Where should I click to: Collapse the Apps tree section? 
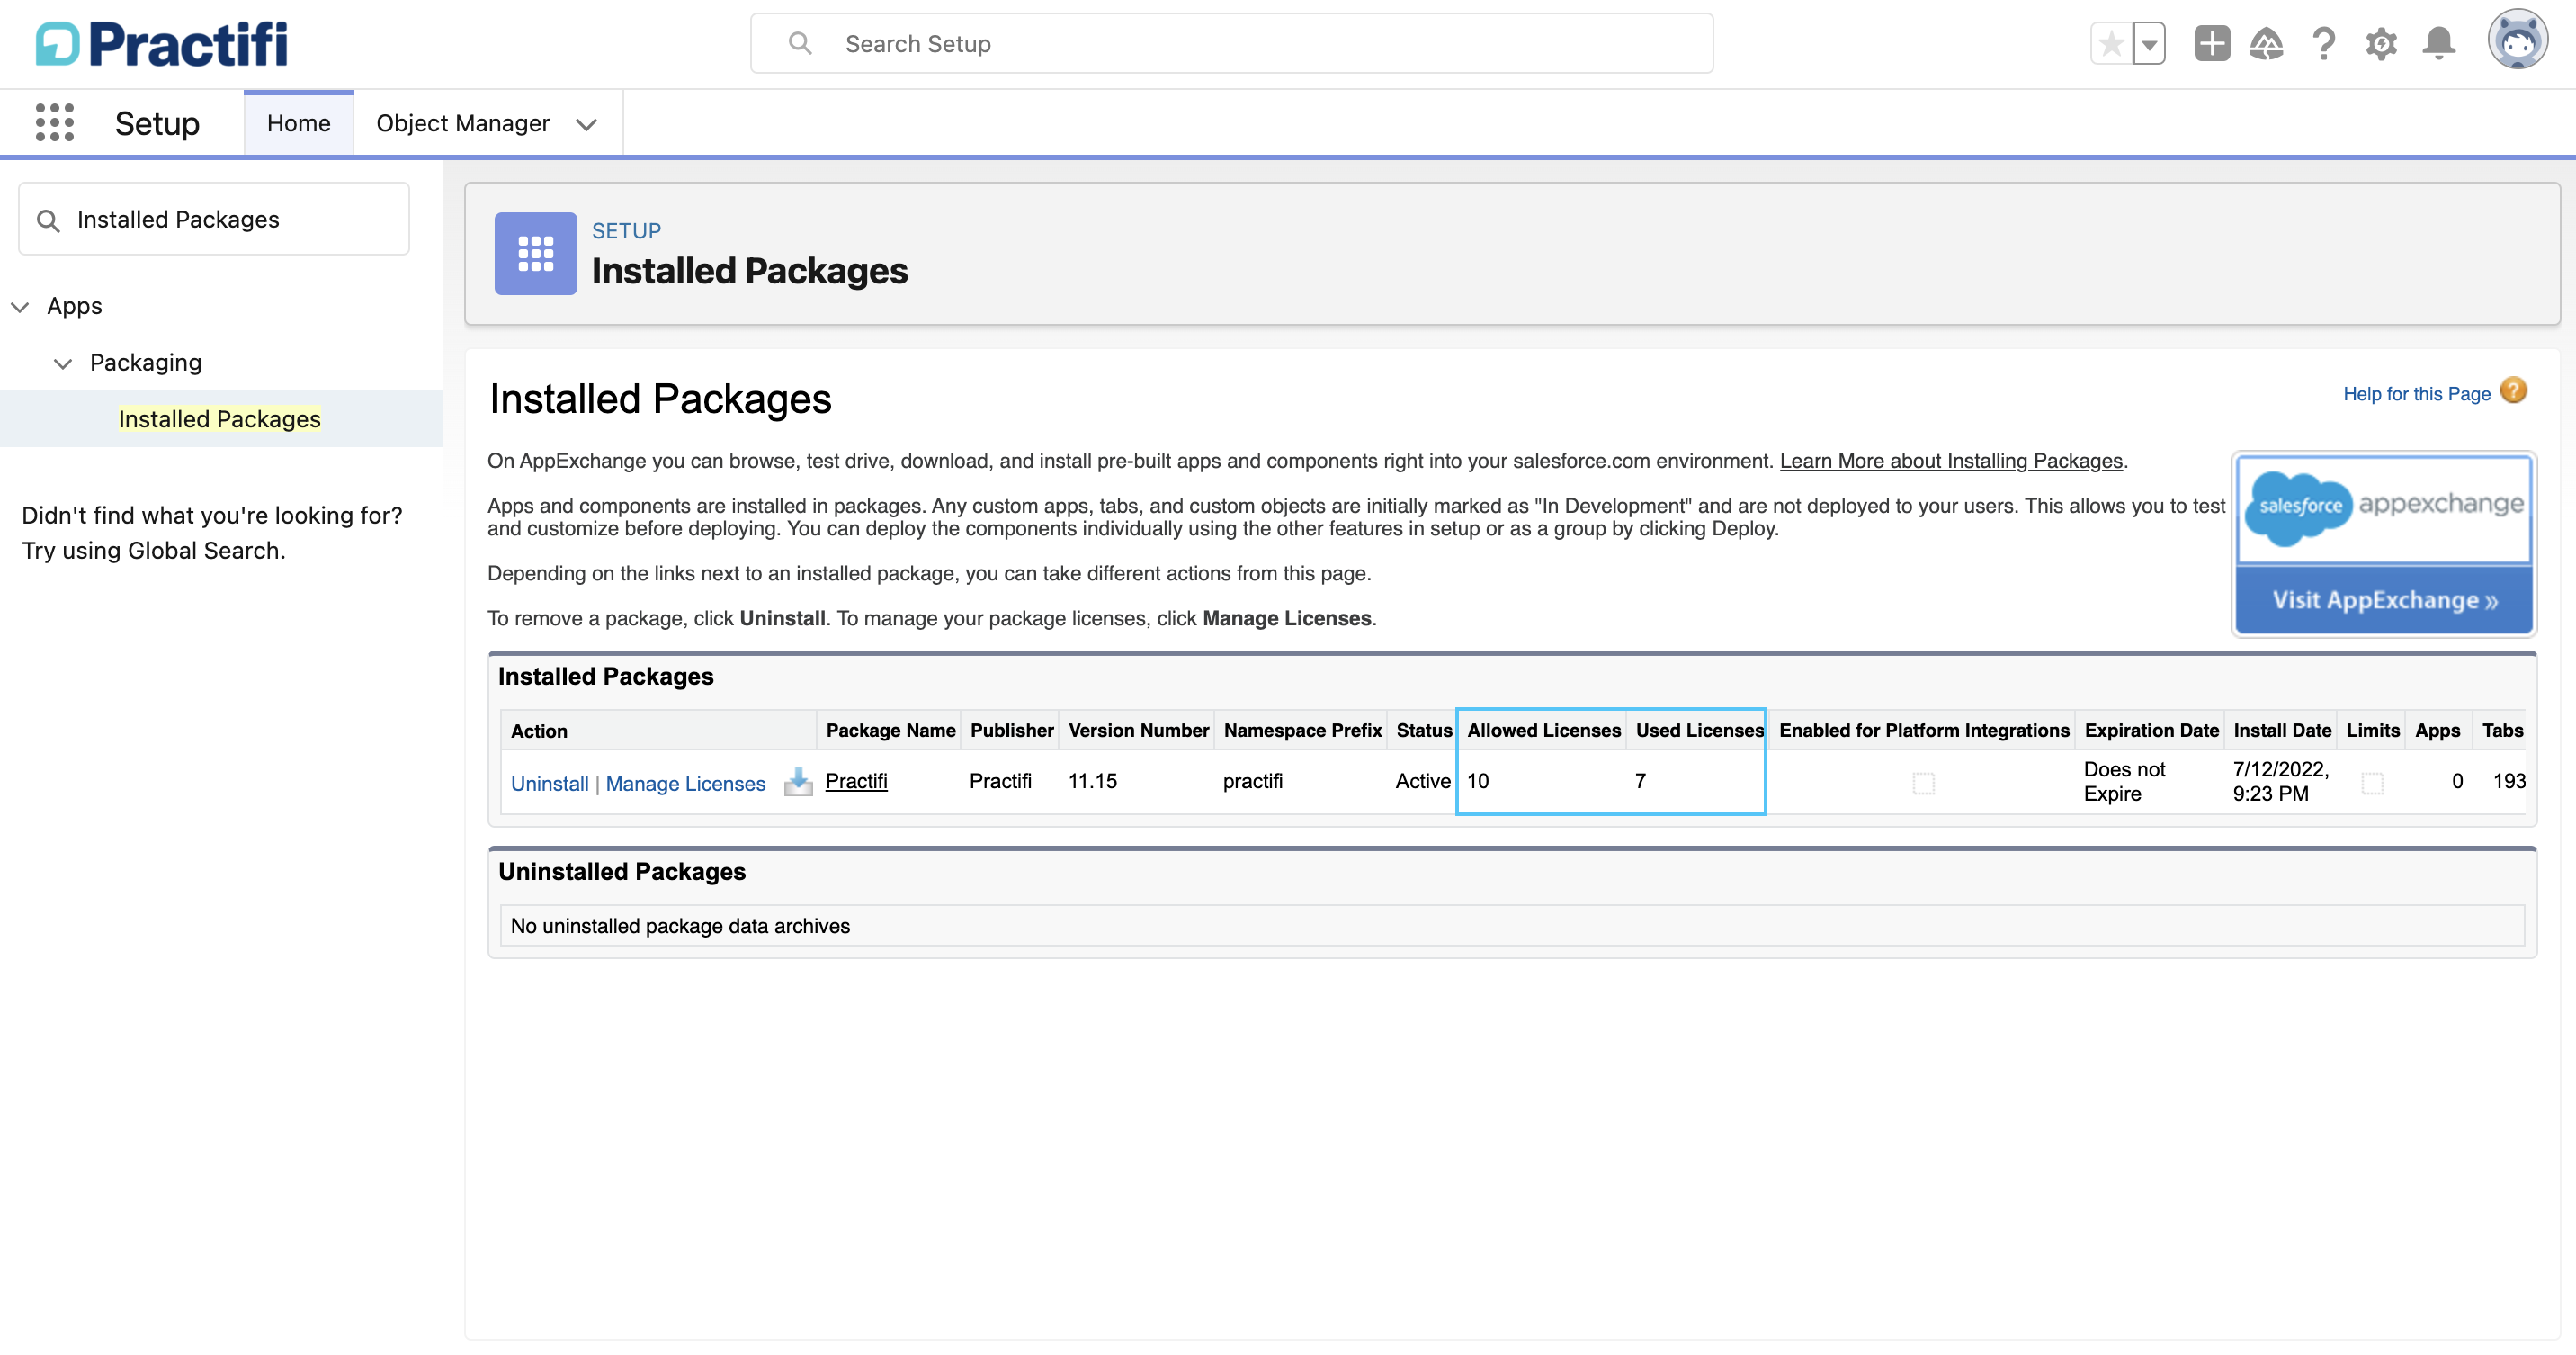20,307
